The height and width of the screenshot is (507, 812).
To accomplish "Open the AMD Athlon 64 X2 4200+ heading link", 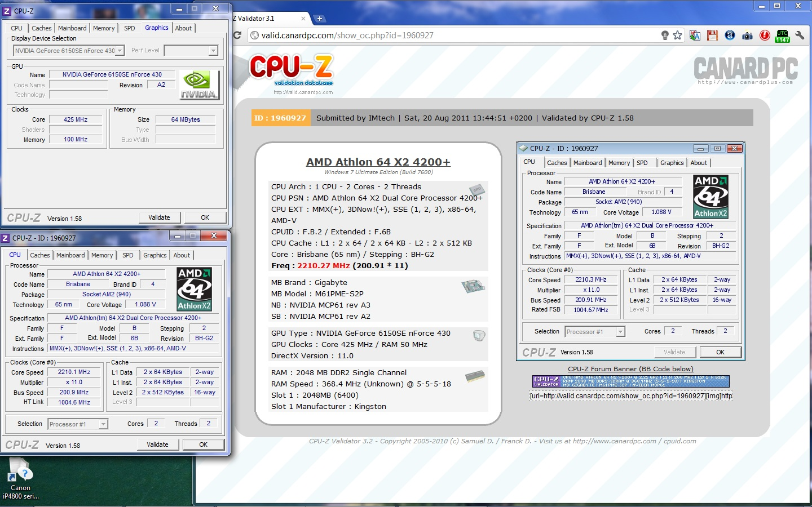I will point(378,162).
